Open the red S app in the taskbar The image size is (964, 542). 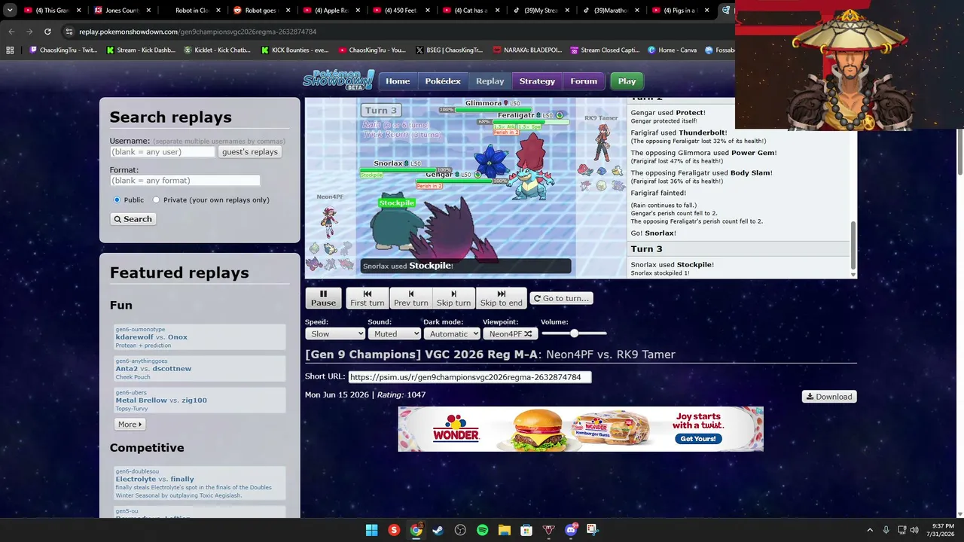[x=393, y=530]
